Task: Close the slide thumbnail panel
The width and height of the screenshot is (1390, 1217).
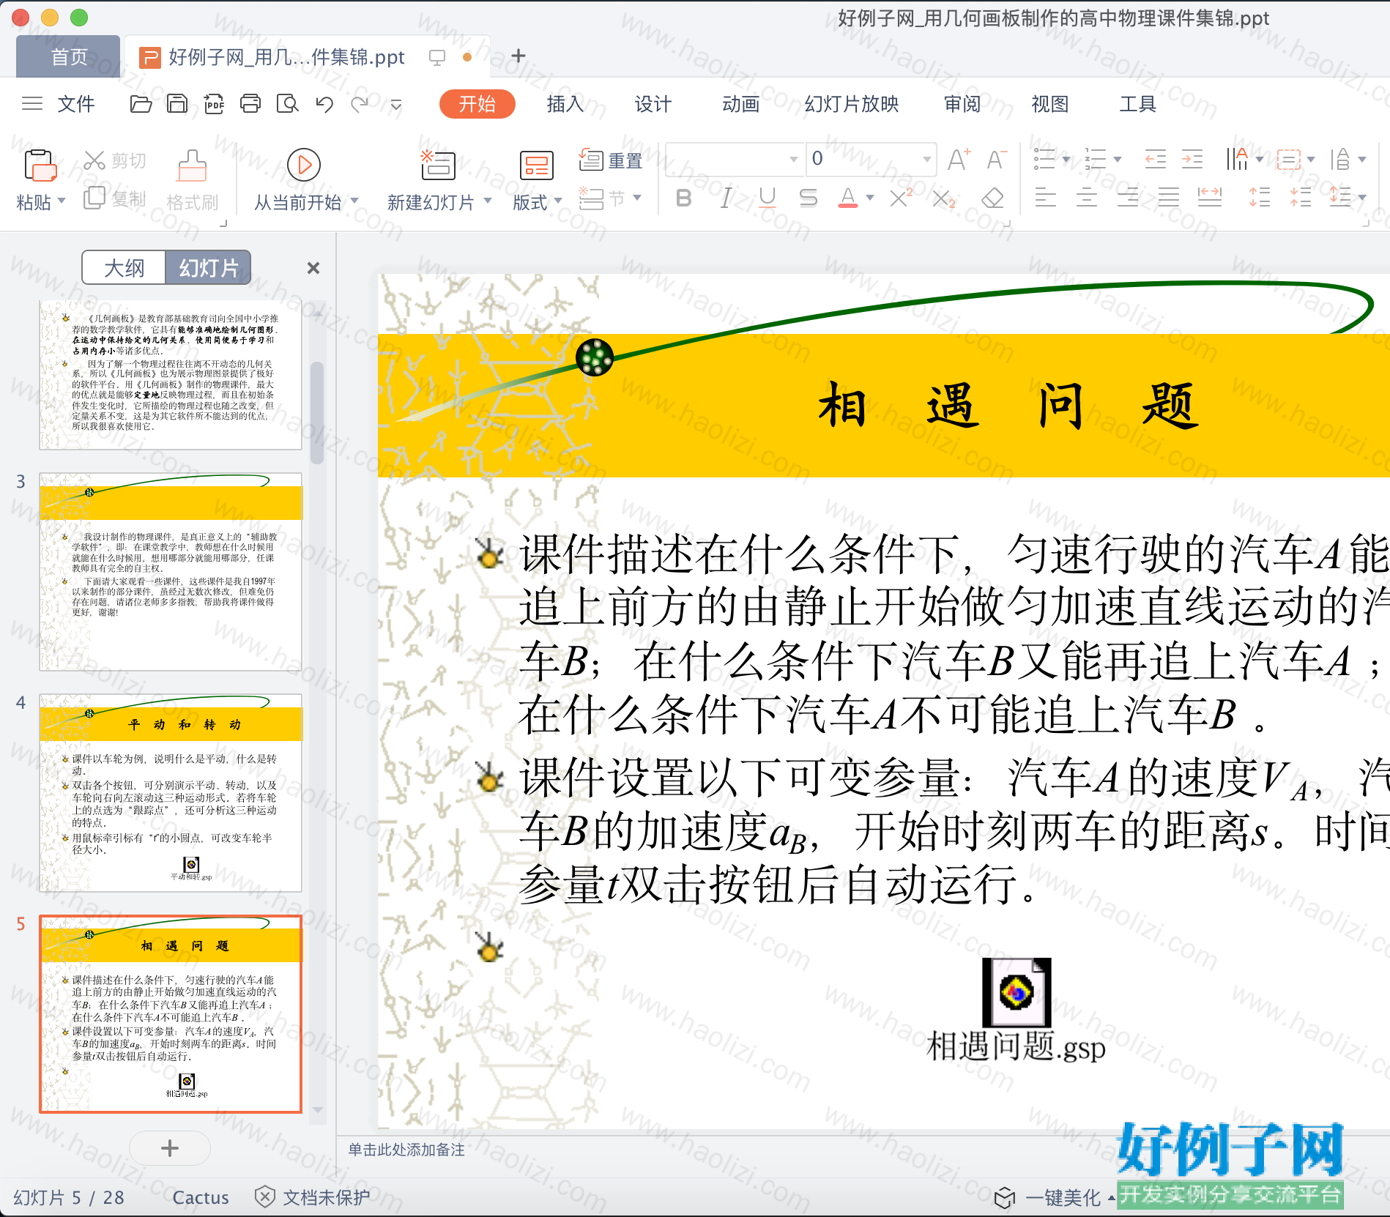Action: coord(313,268)
